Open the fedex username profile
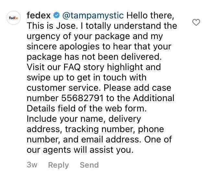Image resolution: width=214 pixels, height=177 pixels. click(x=39, y=15)
